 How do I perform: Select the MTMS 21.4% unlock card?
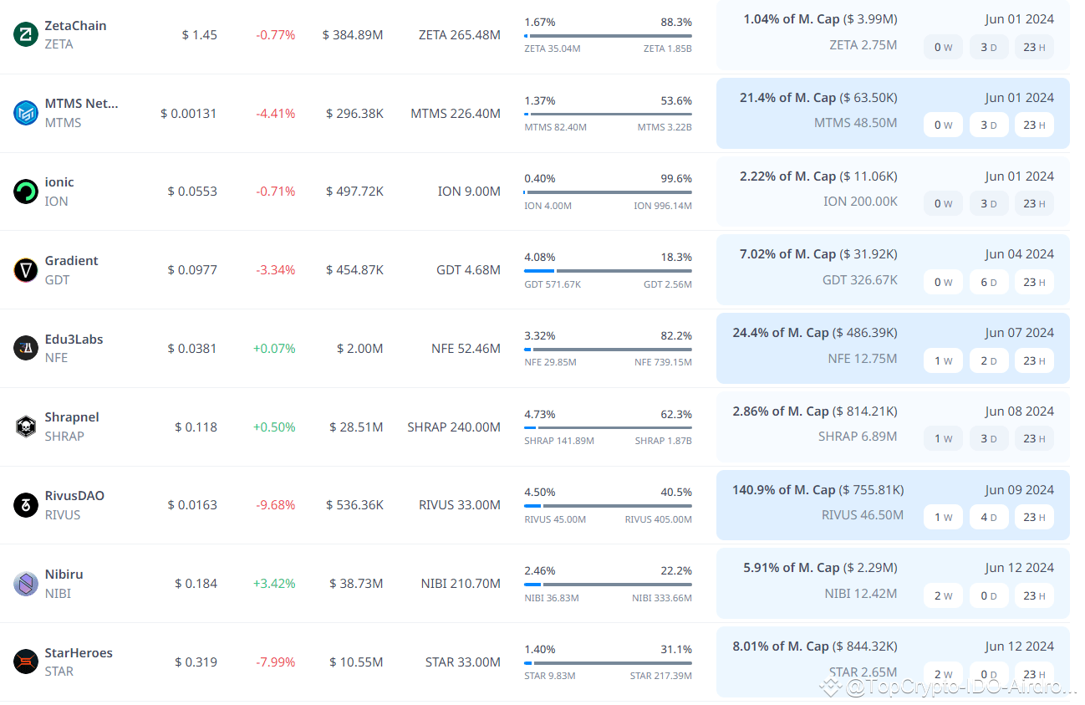(x=892, y=113)
